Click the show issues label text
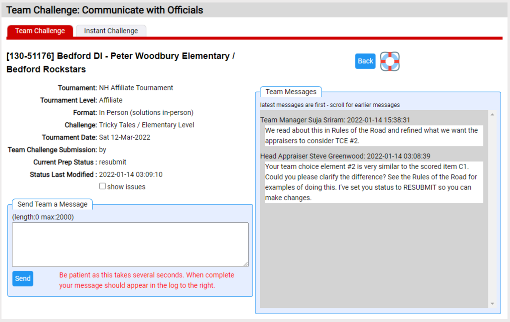This screenshot has height=322, width=510. click(x=126, y=187)
